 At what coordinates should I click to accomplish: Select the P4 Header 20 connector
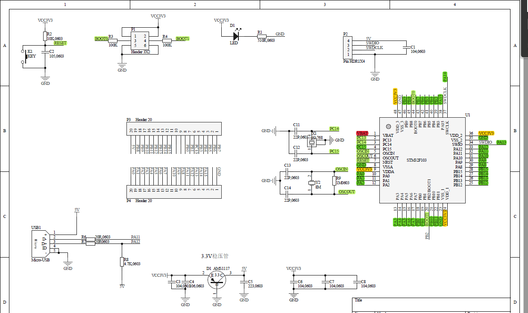[174, 191]
